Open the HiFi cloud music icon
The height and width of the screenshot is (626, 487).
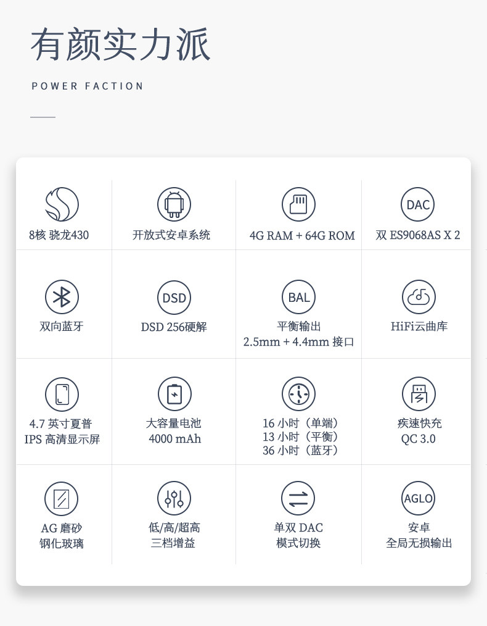pos(419,297)
